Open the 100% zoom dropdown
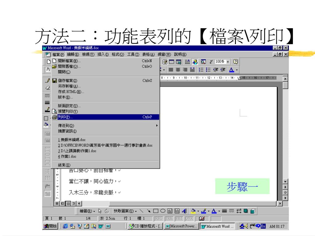The width and height of the screenshot is (315, 236). pos(228,62)
